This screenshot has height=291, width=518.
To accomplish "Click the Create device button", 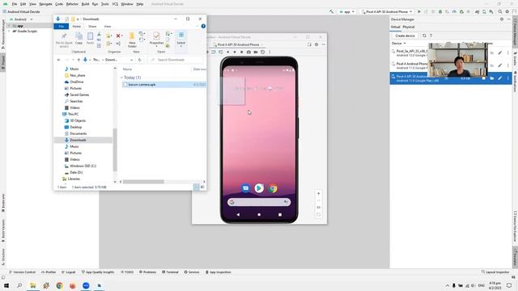I will [405, 36].
